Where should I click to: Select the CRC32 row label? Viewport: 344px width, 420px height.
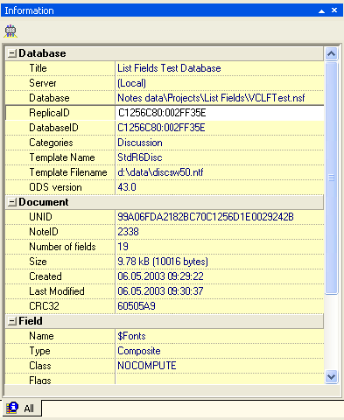[44, 306]
